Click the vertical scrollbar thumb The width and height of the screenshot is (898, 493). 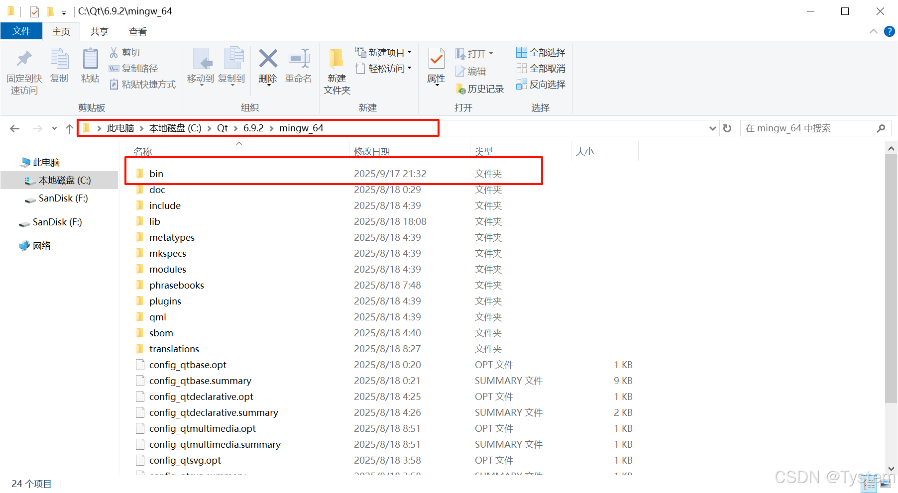point(891,279)
